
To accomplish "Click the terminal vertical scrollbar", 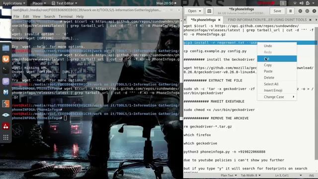I will (x=181, y=99).
